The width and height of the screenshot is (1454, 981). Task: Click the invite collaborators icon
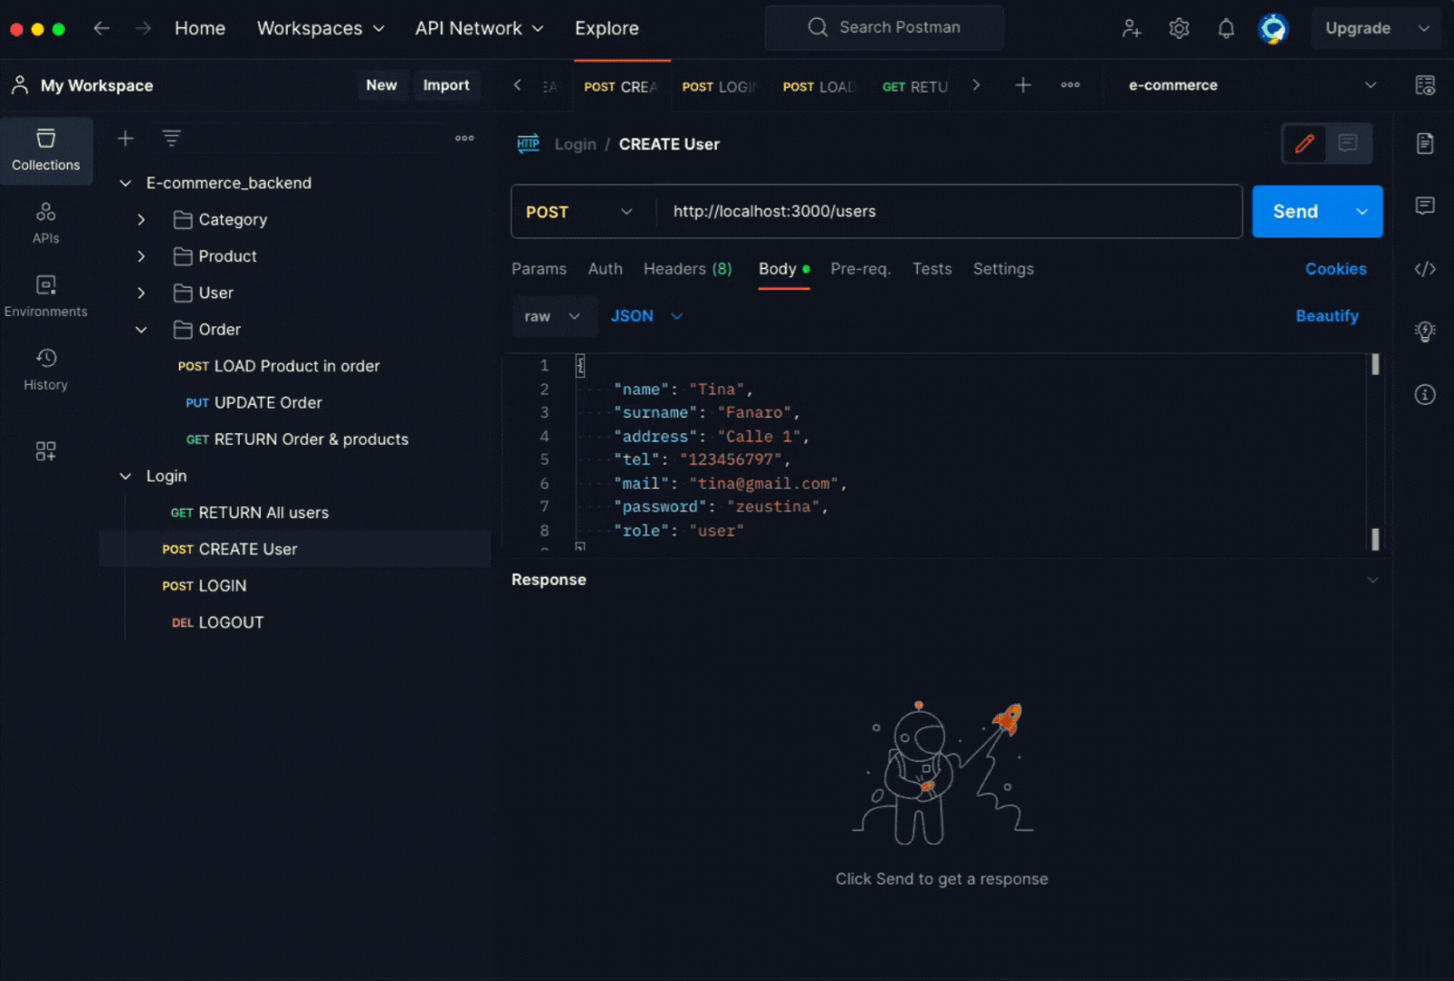click(x=1131, y=28)
